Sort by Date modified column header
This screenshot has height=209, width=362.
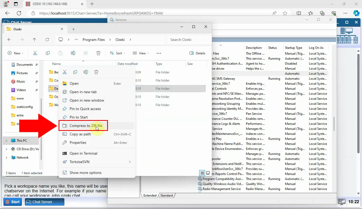[x=135, y=64]
